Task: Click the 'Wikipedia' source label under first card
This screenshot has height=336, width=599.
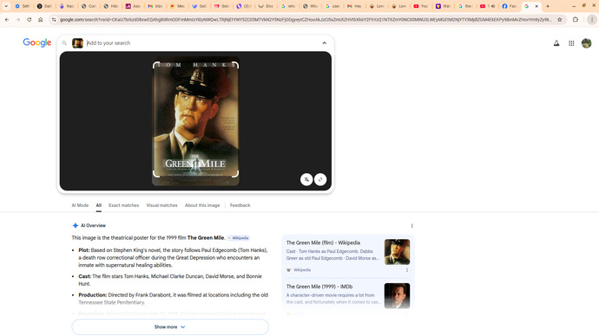Action: click(302, 270)
